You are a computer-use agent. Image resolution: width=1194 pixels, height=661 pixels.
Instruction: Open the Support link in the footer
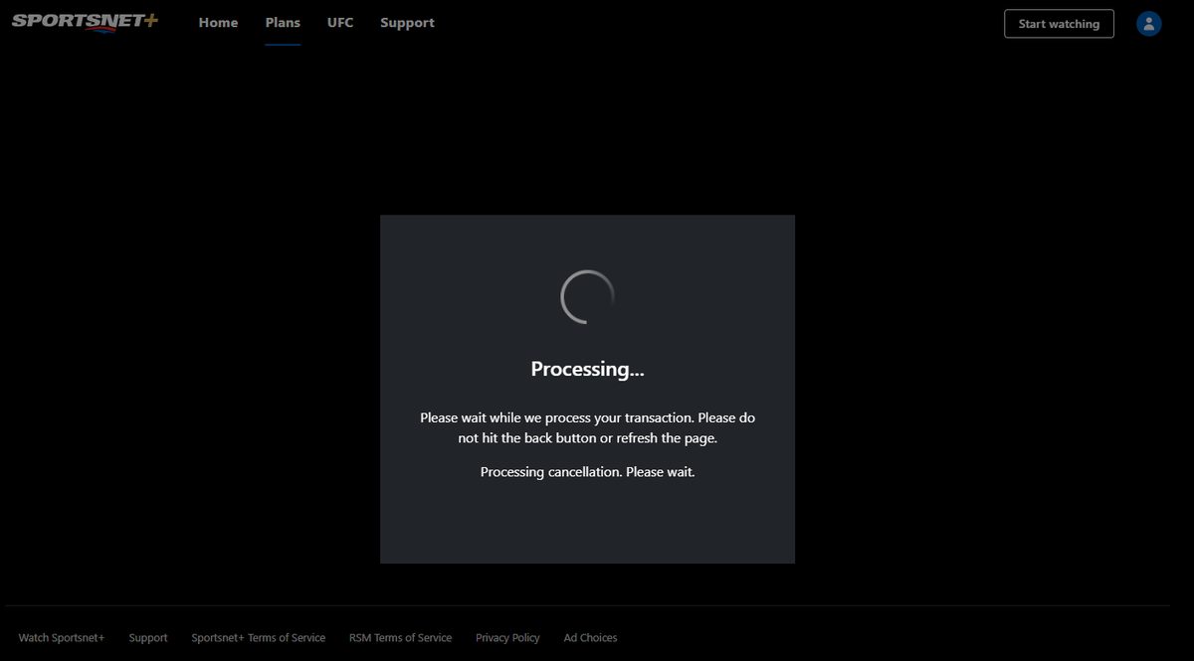148,638
